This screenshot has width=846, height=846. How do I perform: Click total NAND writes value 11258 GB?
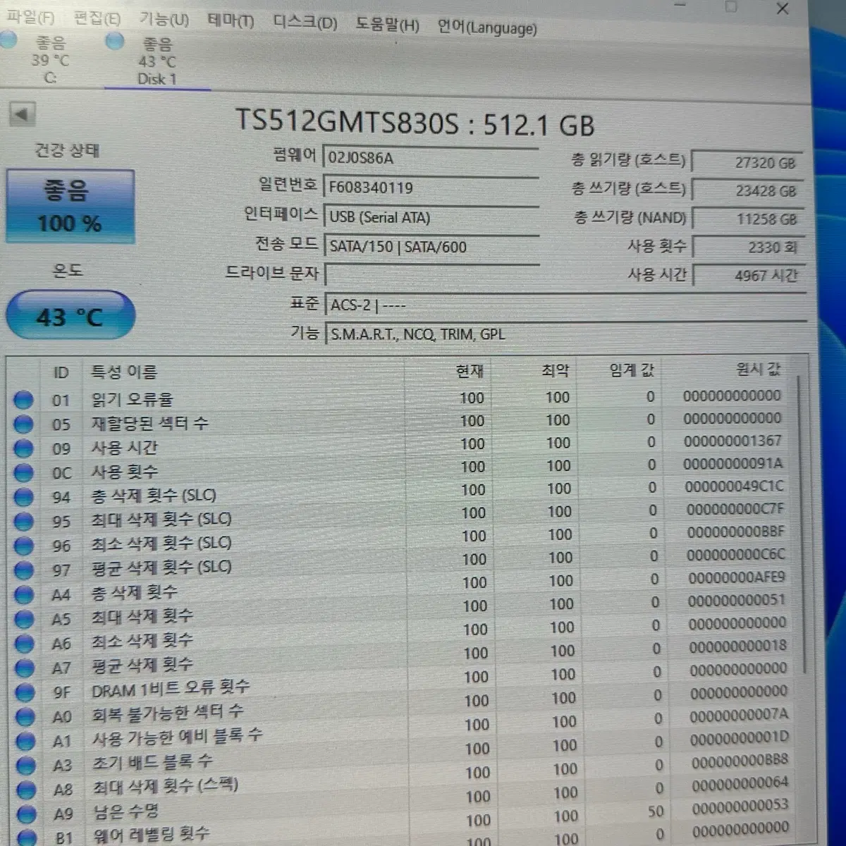coord(749,219)
